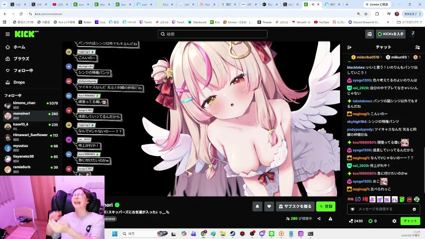Open browser extensions puzzle icon
Image resolution: width=425 pixels, height=239 pixels.
(x=377, y=14)
